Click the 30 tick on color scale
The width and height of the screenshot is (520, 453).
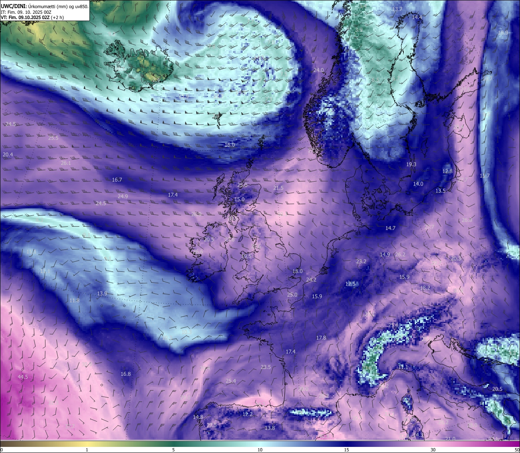[433, 450]
